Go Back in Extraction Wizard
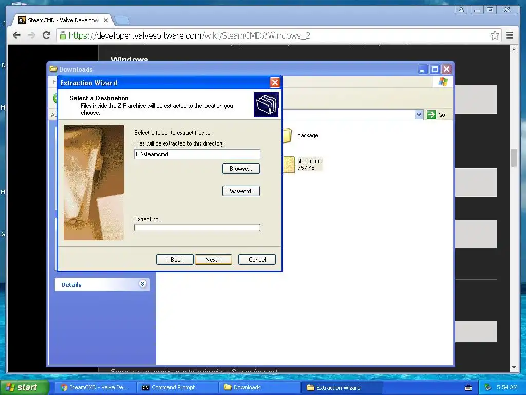This screenshot has height=395, width=526. (x=175, y=259)
